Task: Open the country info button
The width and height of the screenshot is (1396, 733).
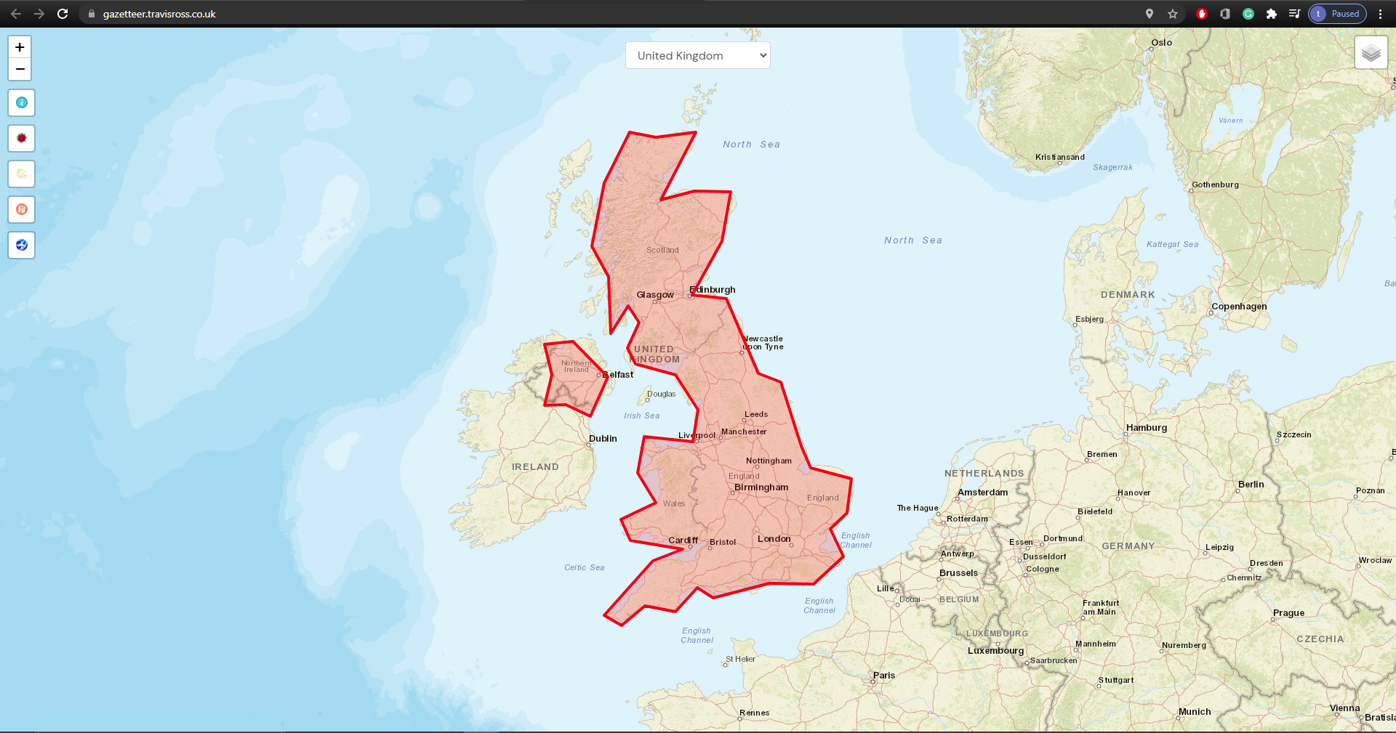Action: coord(22,102)
